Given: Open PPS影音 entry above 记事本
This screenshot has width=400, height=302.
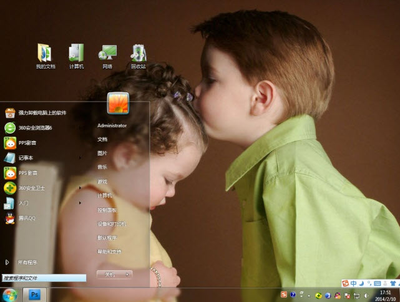Looking at the screenshot, I should tap(21, 143).
